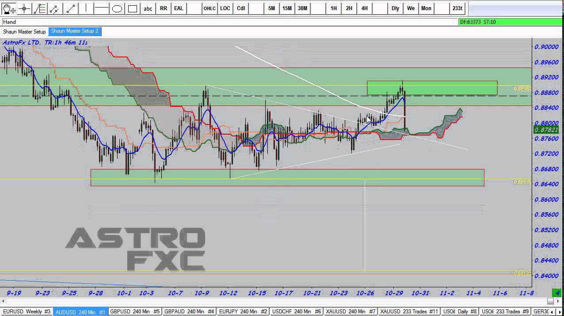Image resolution: width=564 pixels, height=316 pixels.
Task: Click the 0.8898 level price label
Action: point(522,89)
